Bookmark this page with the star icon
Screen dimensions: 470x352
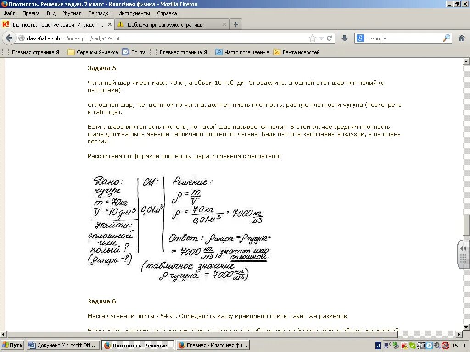[x=312, y=38]
